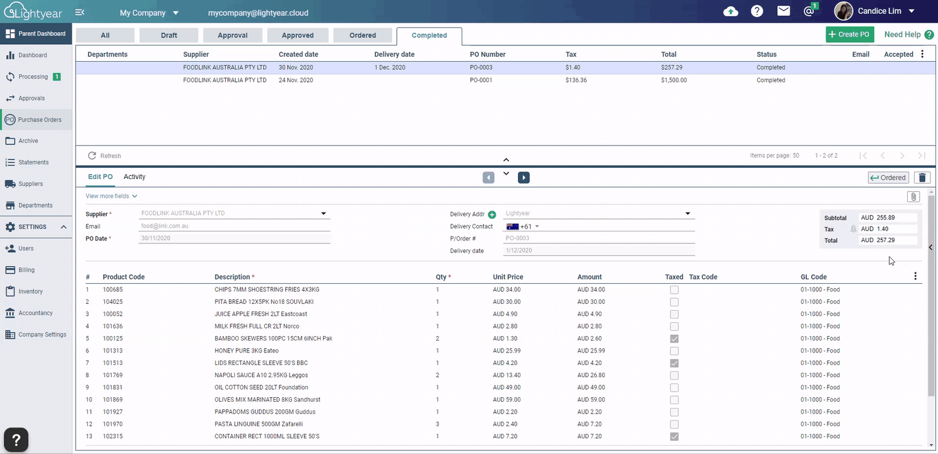
Task: Click the paperclip attachment icon
Action: click(913, 197)
